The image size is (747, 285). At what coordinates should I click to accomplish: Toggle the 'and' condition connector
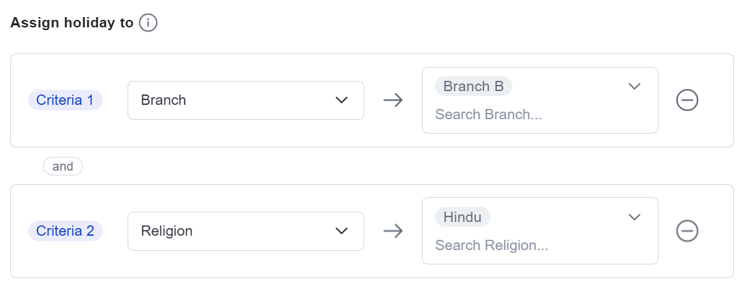point(63,166)
